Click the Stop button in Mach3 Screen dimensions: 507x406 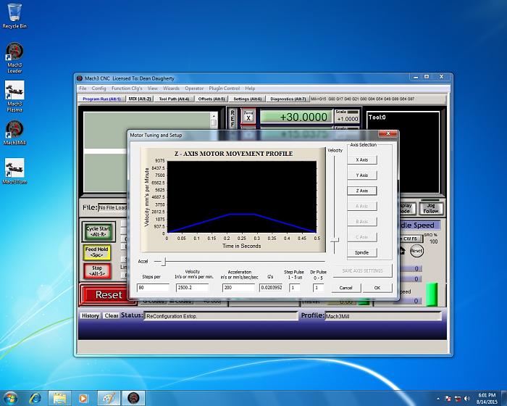pyautogui.click(x=96, y=271)
